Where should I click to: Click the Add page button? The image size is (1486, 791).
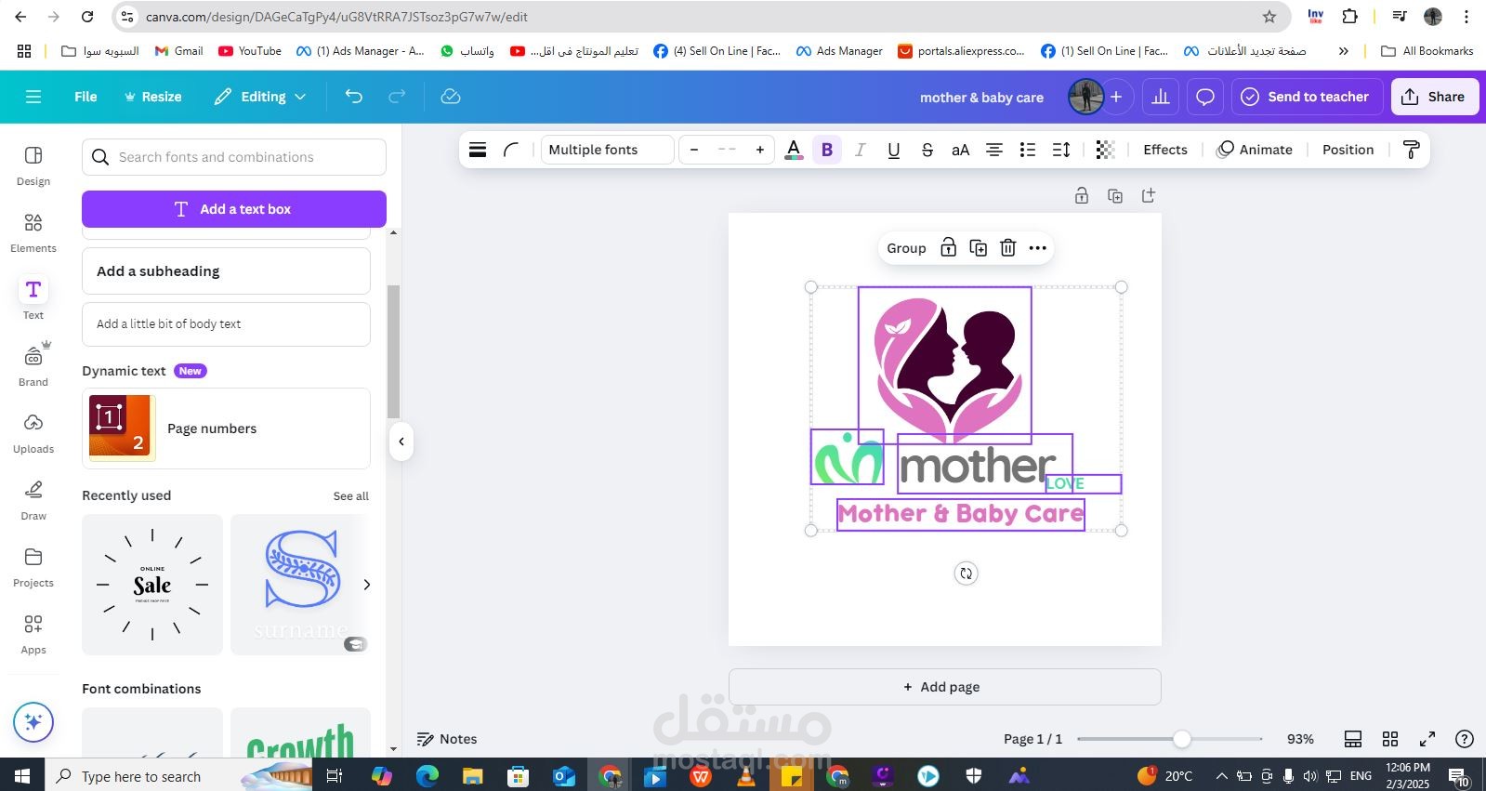coord(944,687)
